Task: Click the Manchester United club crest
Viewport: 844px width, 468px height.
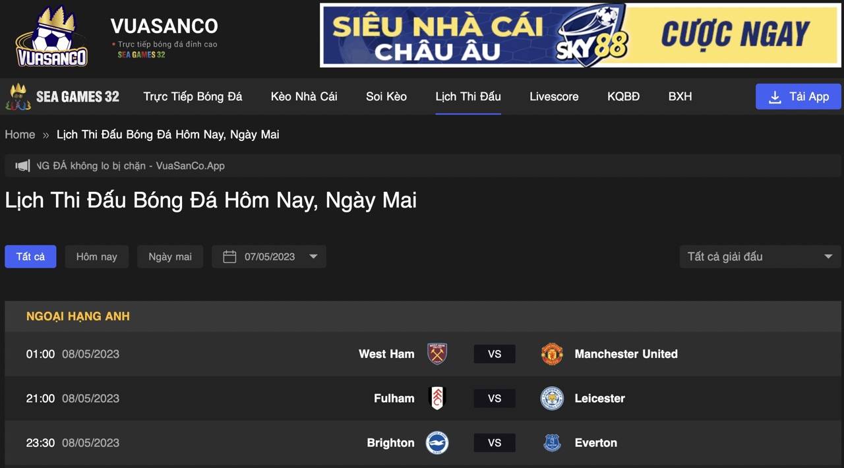Action: pos(552,354)
